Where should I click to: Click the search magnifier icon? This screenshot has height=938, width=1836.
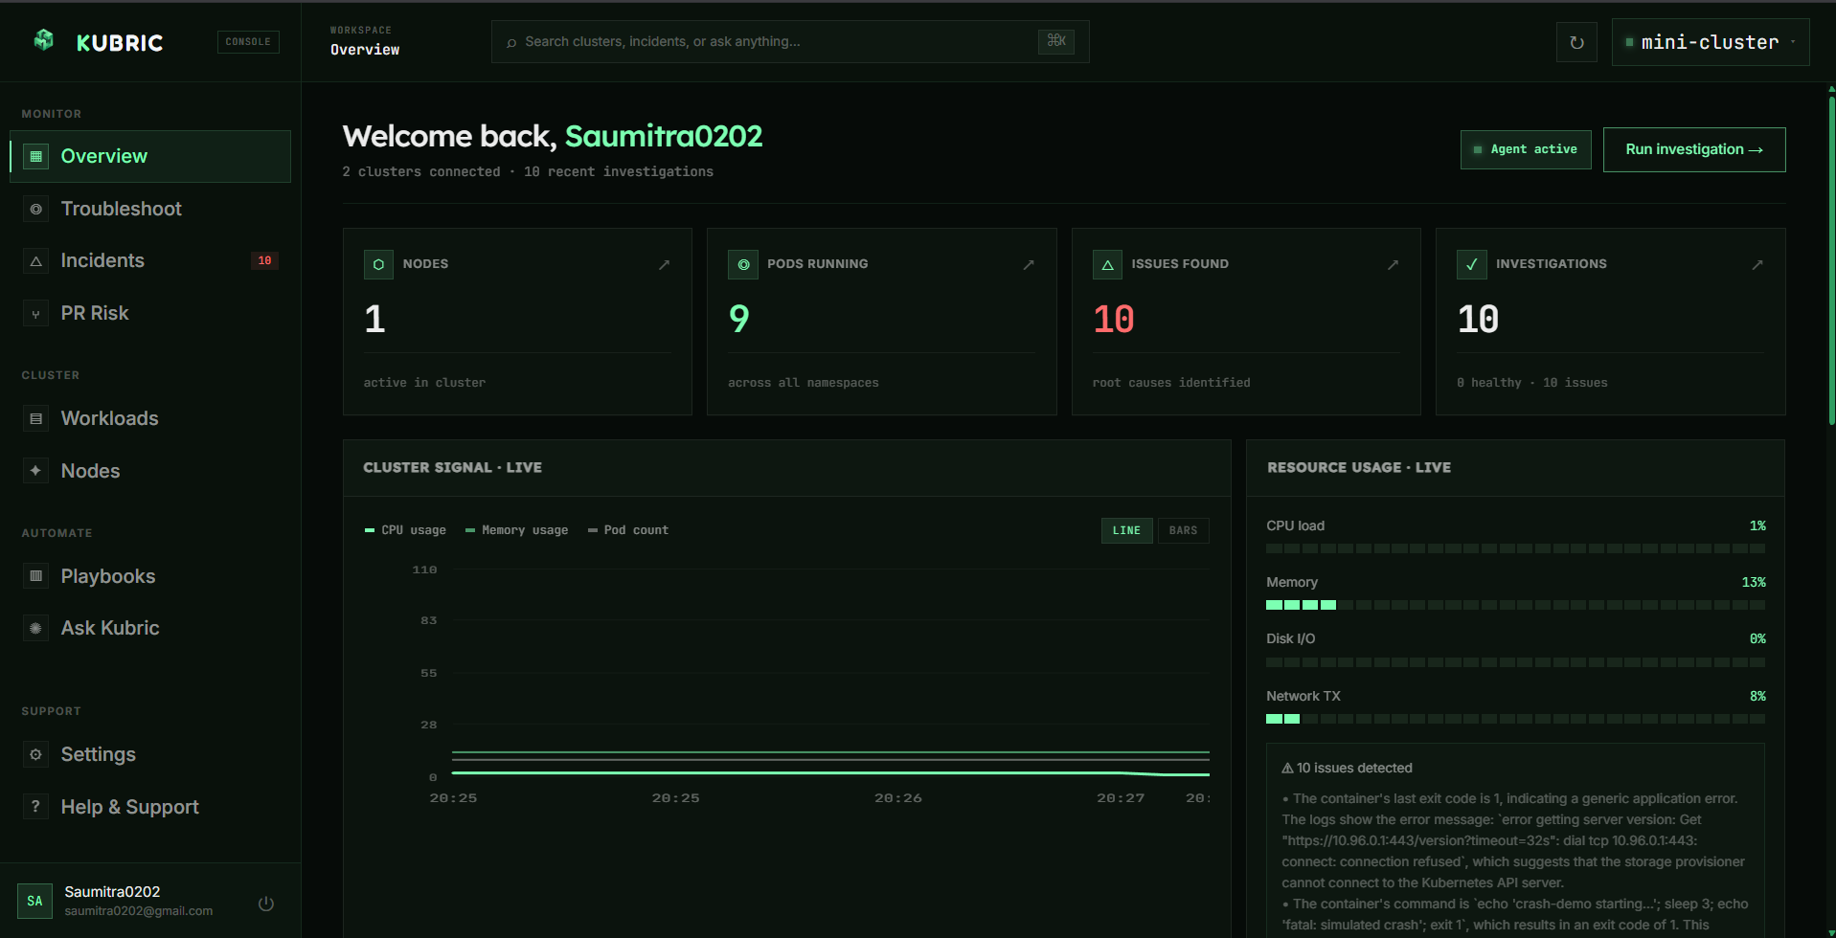point(511,42)
